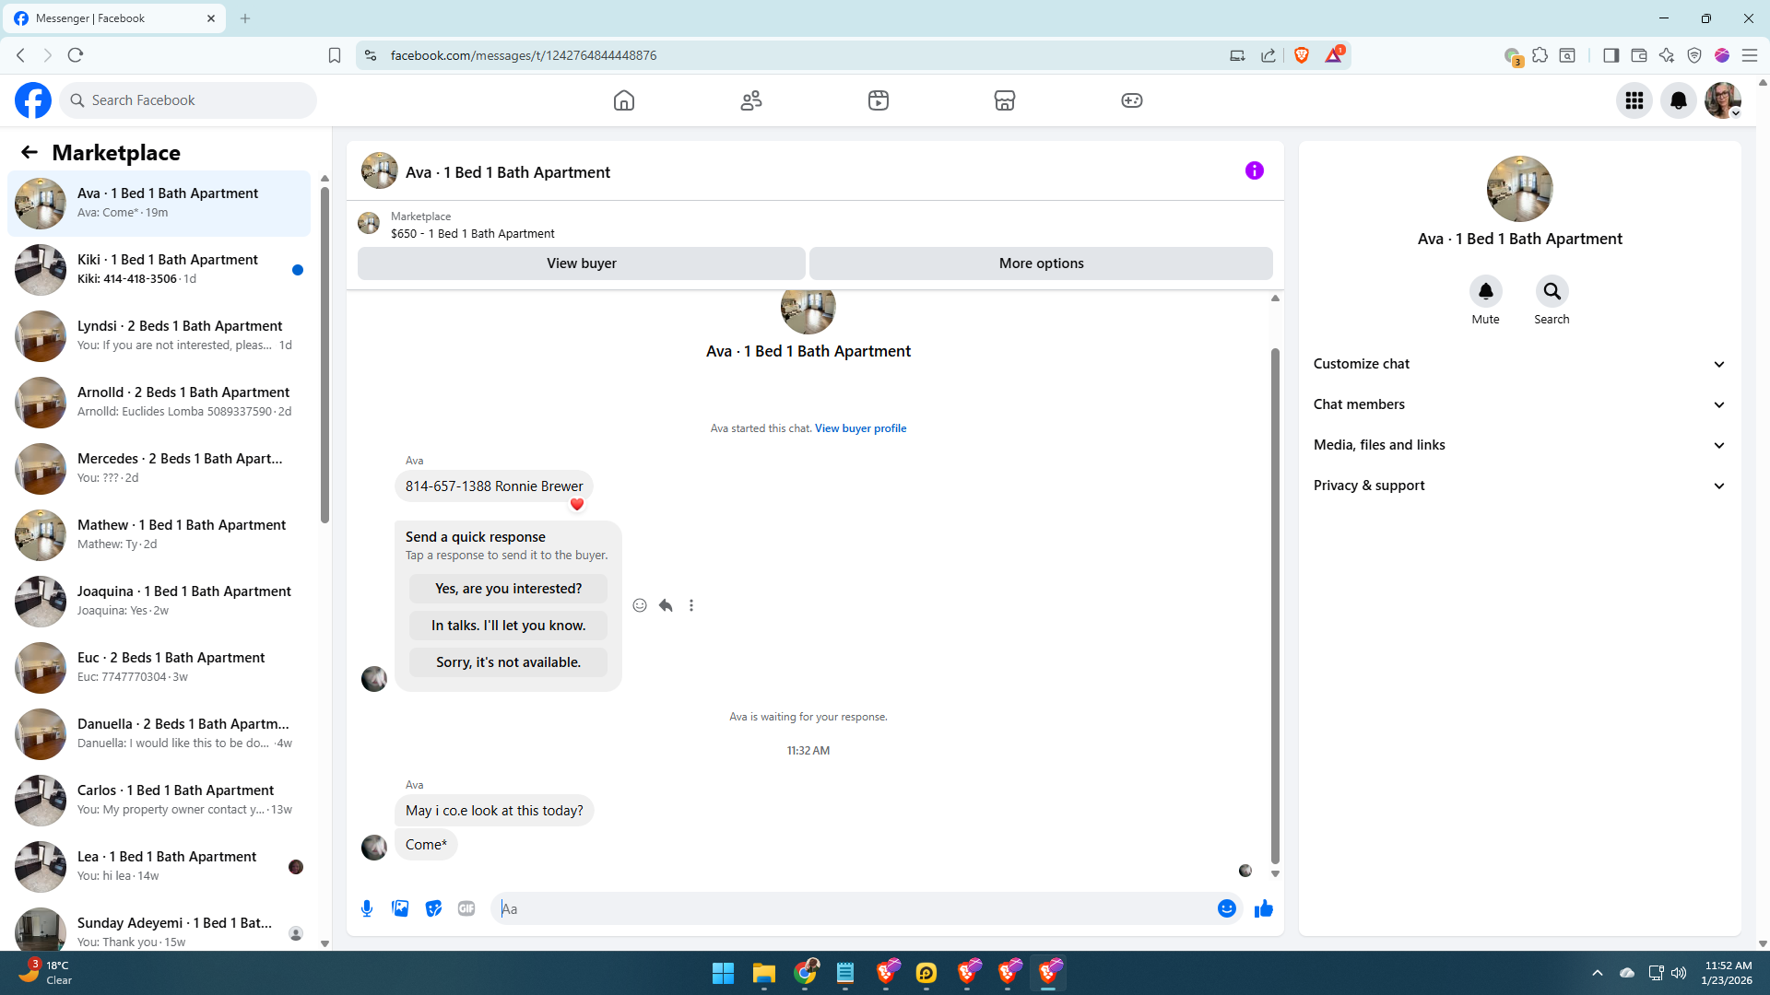Click the purple conversation info icon

click(x=1254, y=170)
